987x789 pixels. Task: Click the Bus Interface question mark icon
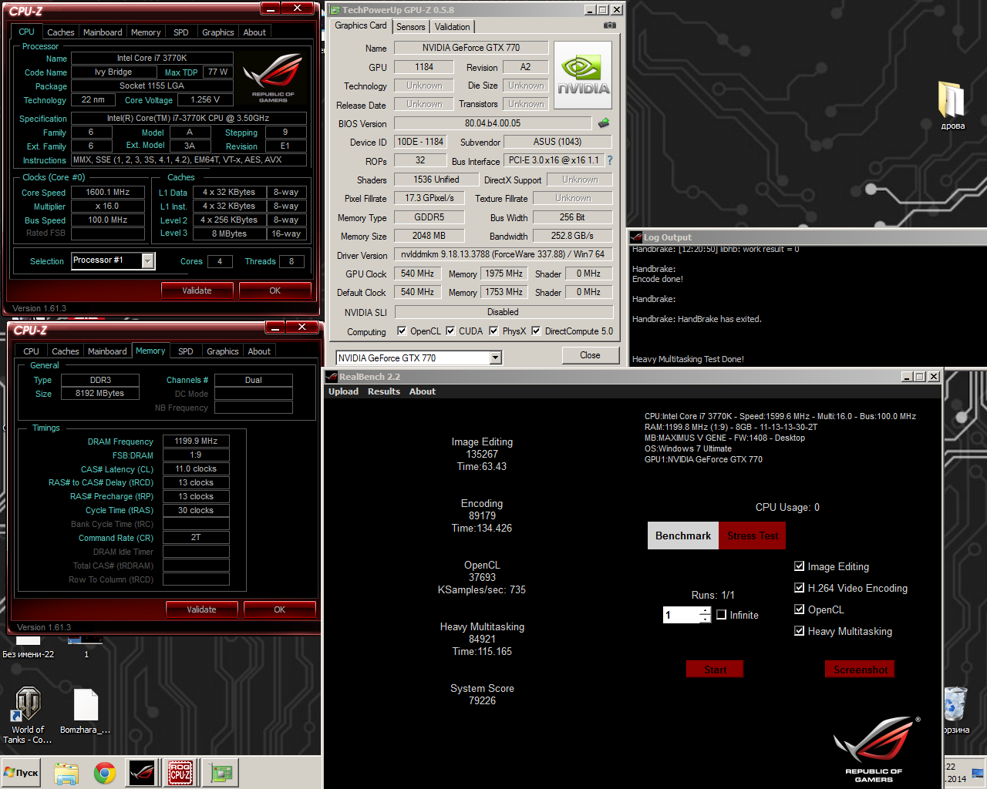[x=610, y=160]
